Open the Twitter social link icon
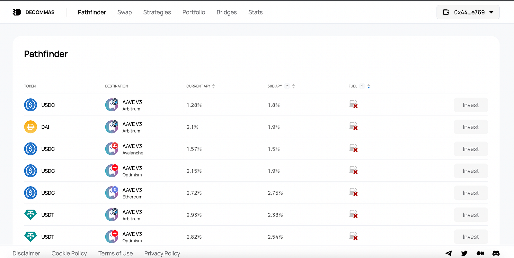Image resolution: width=514 pixels, height=258 pixels. coord(464,253)
